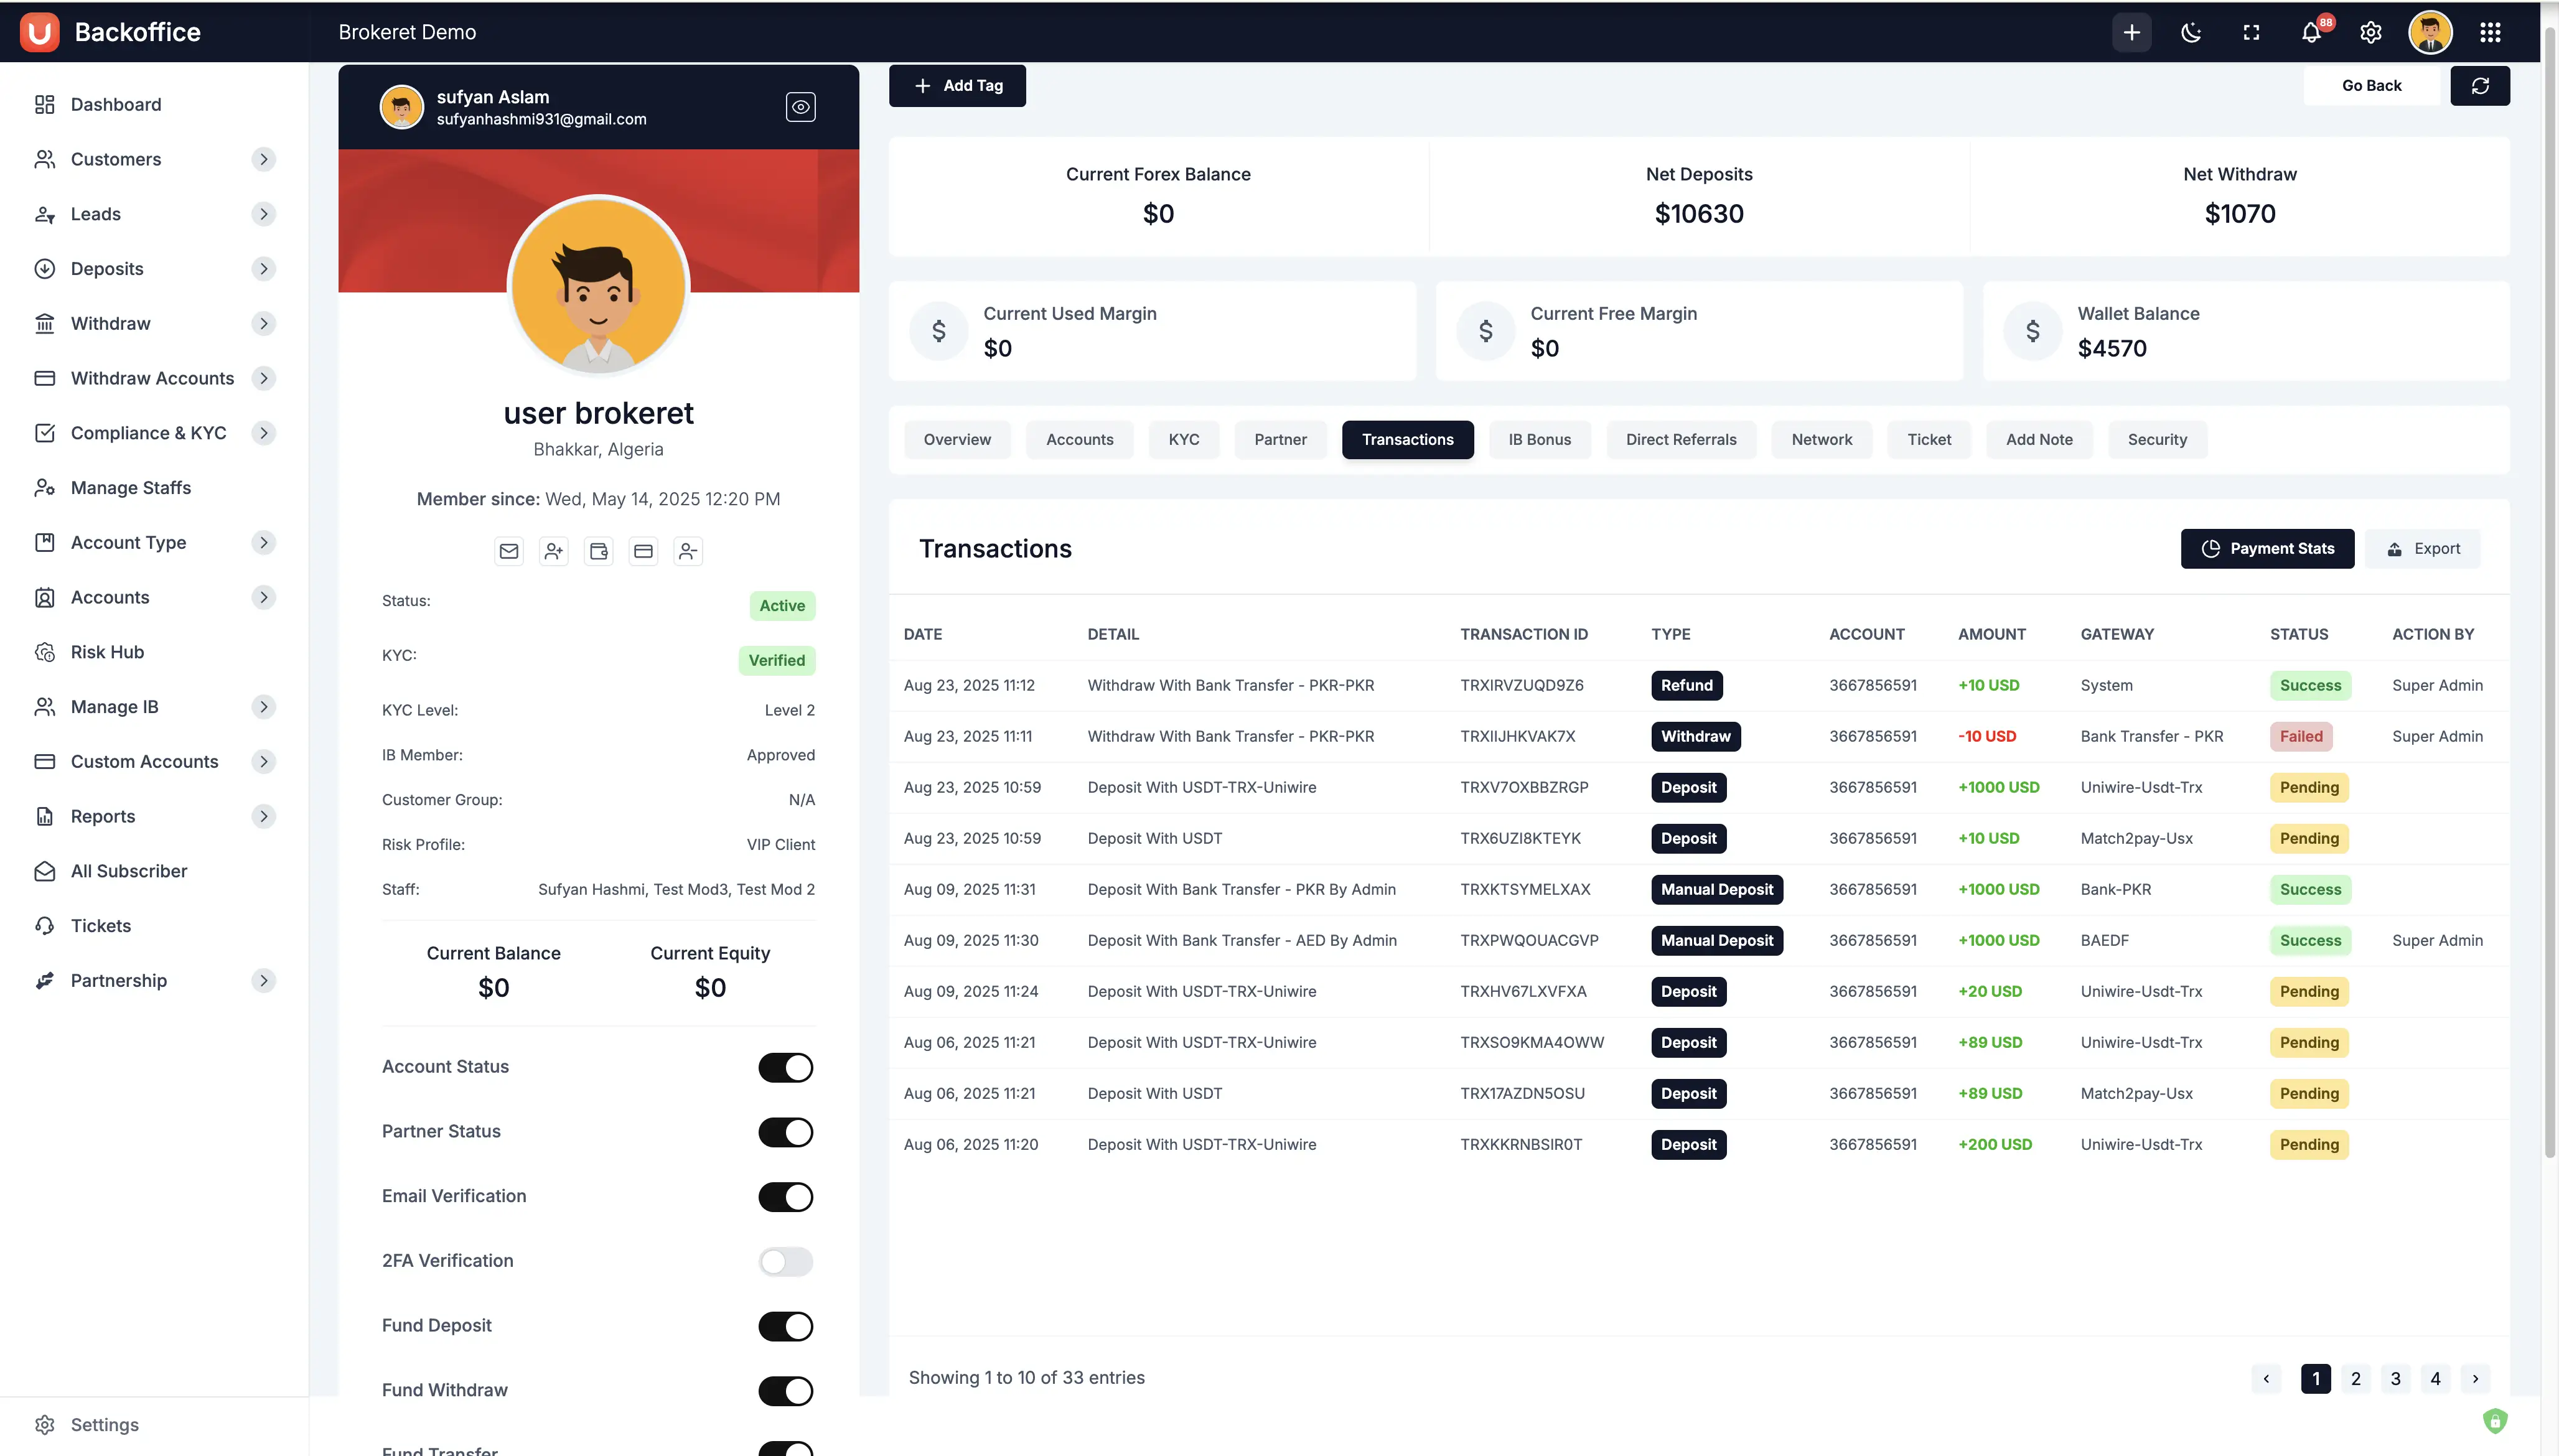
Task: Open the apps grid icon in the top bar
Action: click(x=2490, y=32)
